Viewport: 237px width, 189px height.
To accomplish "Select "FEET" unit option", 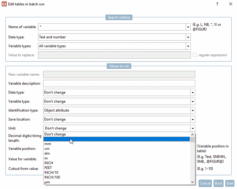I will pos(48,168).
